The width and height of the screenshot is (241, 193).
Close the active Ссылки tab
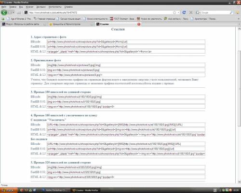[x=139, y=24]
